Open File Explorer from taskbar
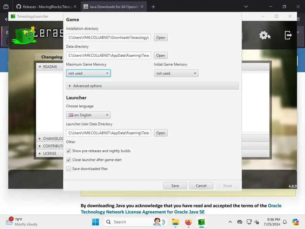Image resolution: width=305 pixels, height=229 pixels. (175, 222)
